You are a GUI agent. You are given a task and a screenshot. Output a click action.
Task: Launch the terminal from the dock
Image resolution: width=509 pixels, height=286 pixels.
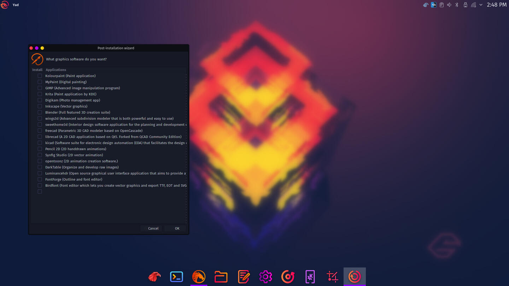tap(176, 276)
